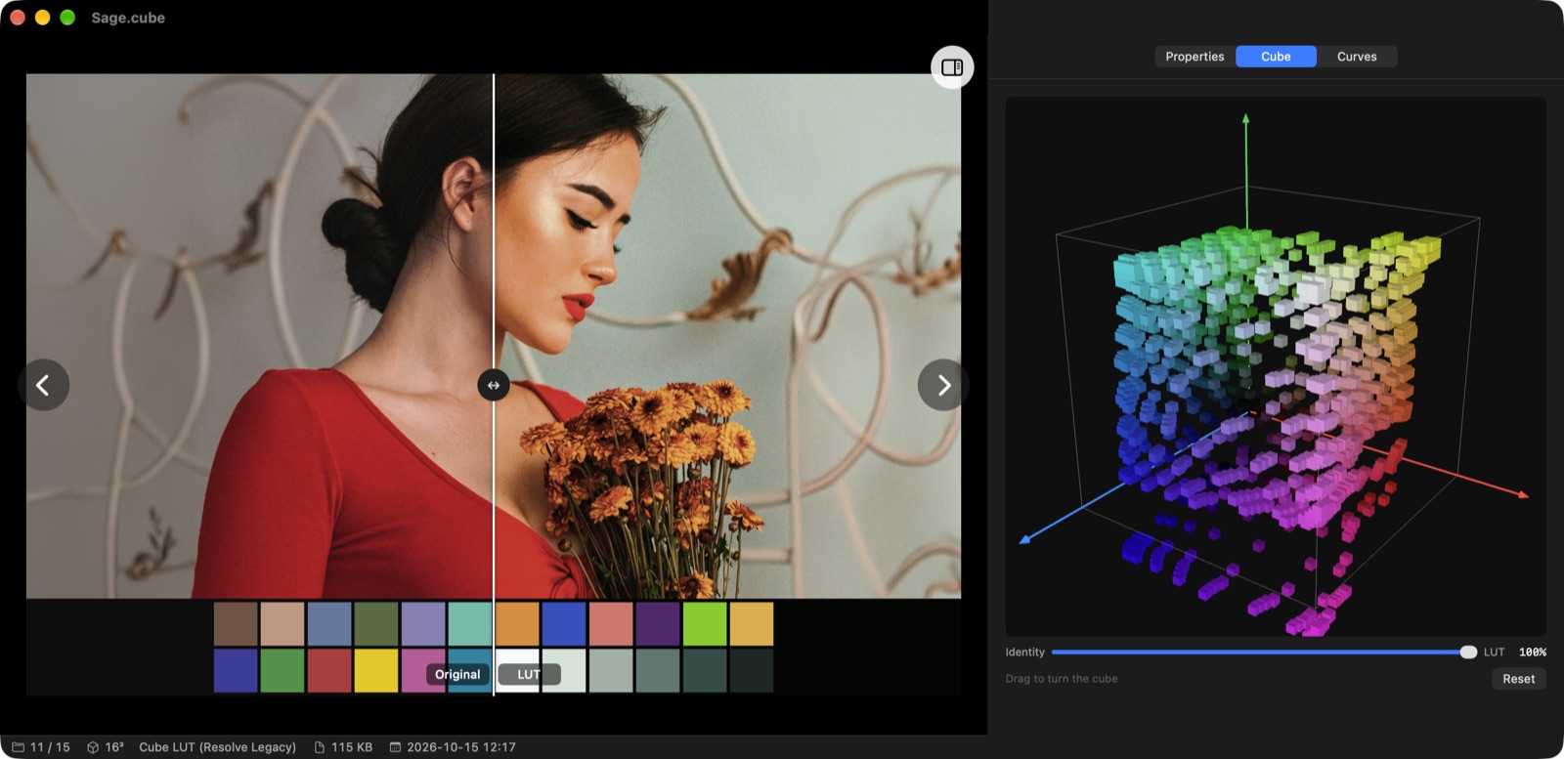Screen dimensions: 1564x759
Task: Click the orange swatch
Action: [x=517, y=624]
